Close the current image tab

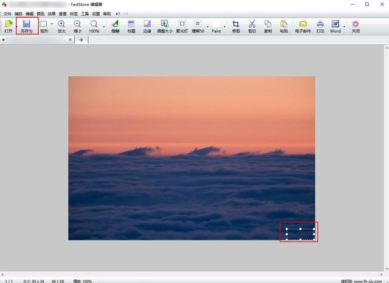tap(71, 39)
